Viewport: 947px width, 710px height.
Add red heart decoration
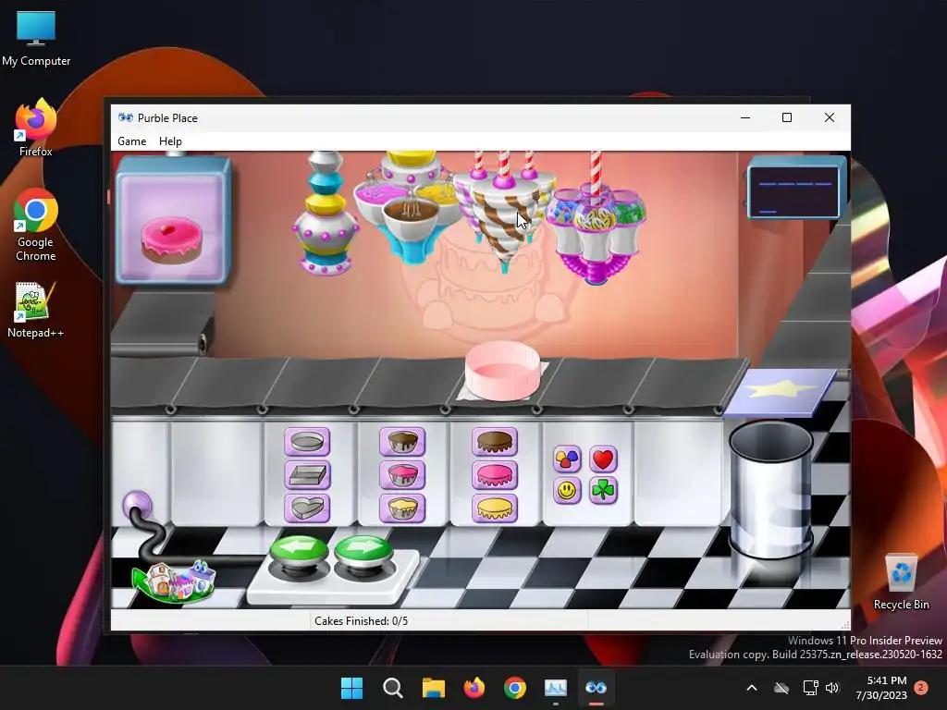tap(603, 459)
